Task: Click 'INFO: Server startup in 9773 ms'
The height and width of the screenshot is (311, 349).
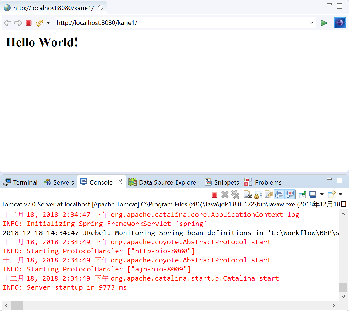Action: [x=65, y=287]
